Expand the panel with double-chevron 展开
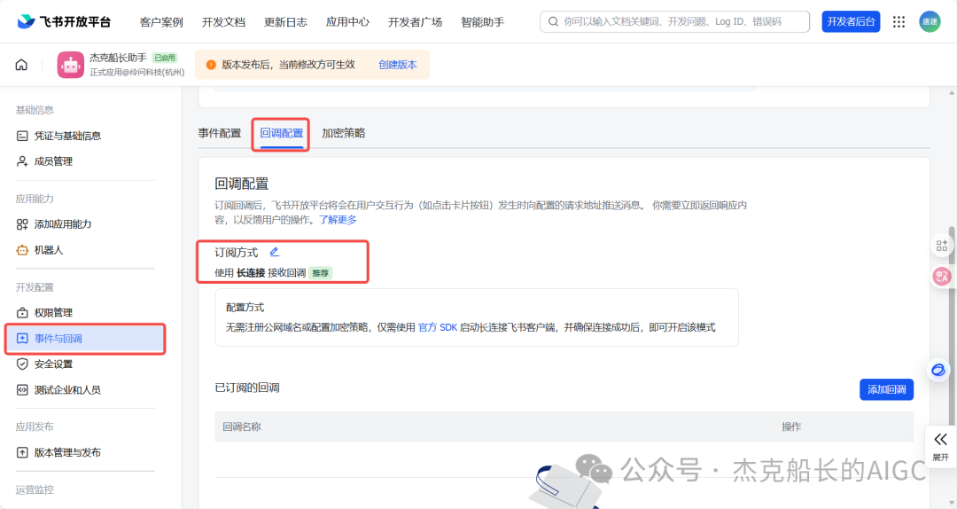 point(940,446)
